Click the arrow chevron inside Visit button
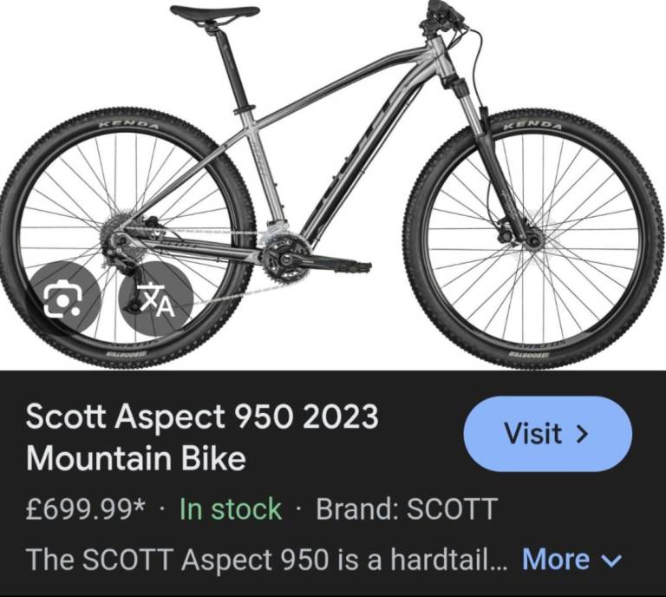The height and width of the screenshot is (597, 666). click(583, 434)
